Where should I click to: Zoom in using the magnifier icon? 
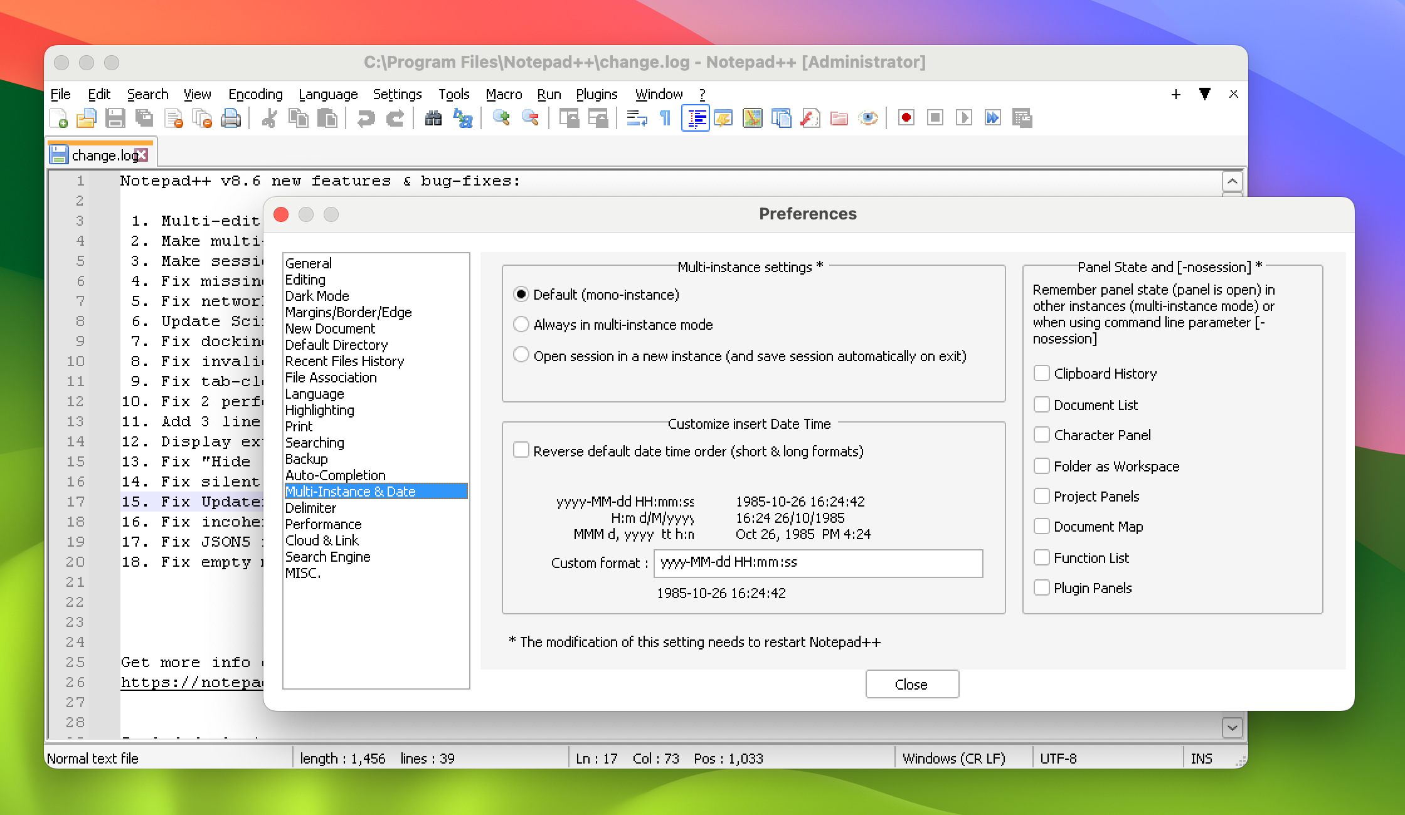point(501,118)
